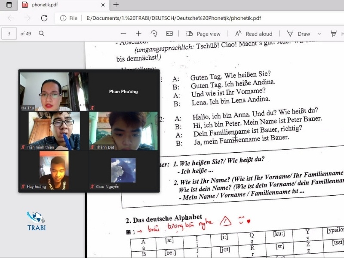Close the phonetik.pdf tab

point(103,5)
